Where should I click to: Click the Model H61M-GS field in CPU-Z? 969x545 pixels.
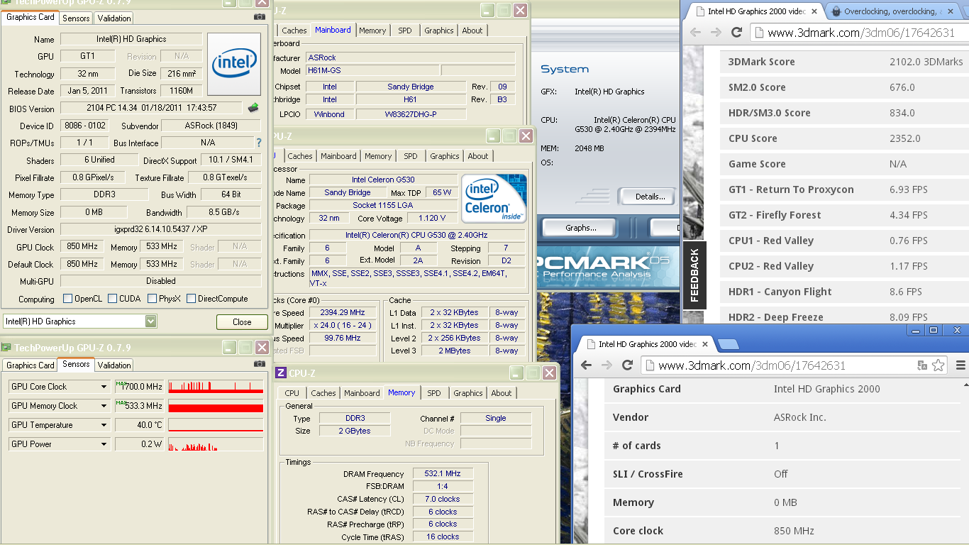(372, 71)
